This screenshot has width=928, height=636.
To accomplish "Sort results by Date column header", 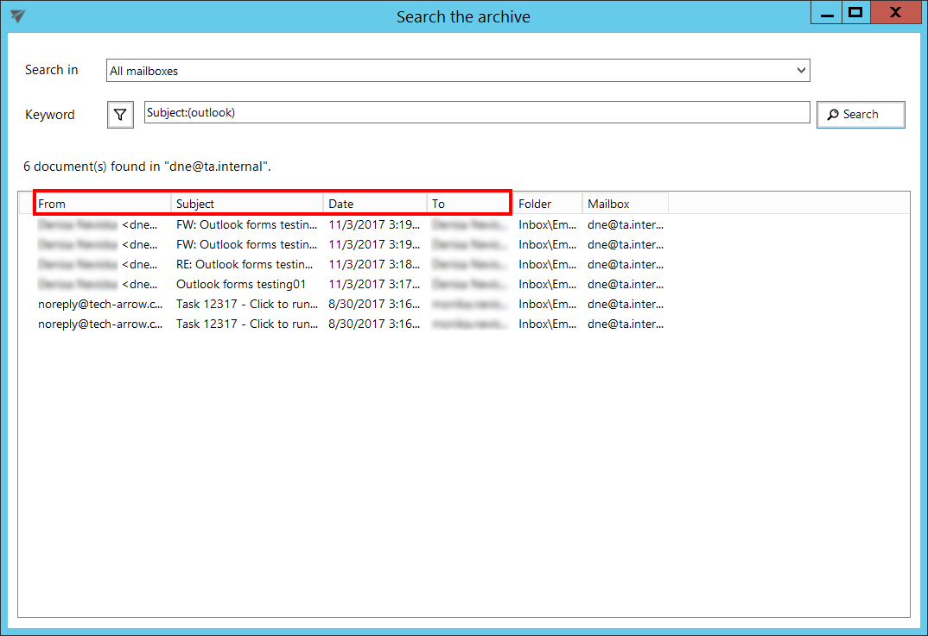I will coord(374,204).
